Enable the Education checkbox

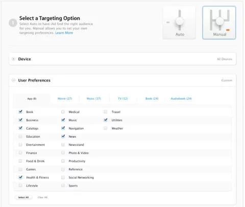[x=20, y=136]
